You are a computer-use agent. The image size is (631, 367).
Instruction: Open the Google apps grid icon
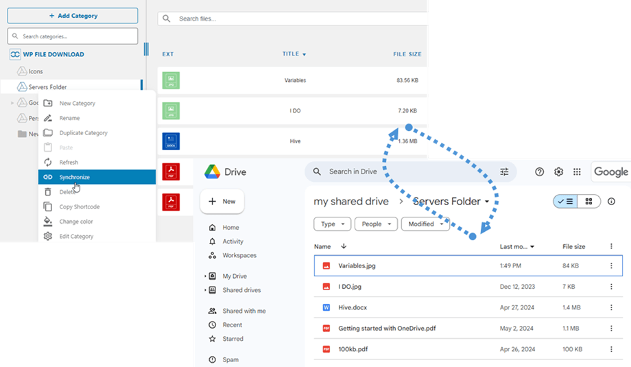578,172
